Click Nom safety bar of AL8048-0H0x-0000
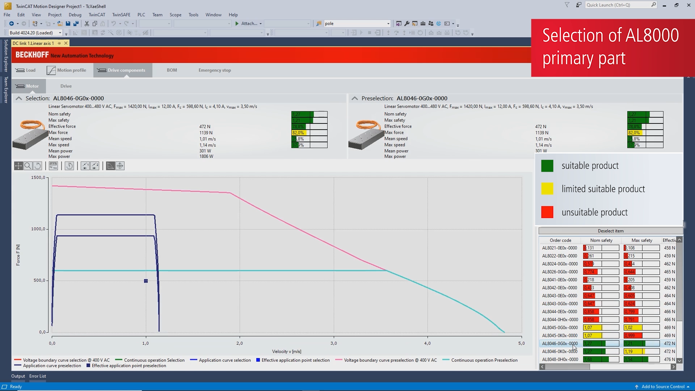Image resolution: width=695 pixels, height=391 pixels. pyautogui.click(x=601, y=360)
